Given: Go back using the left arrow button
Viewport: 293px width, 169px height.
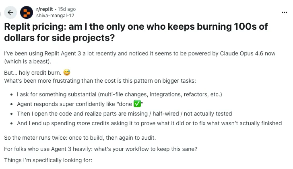Looking at the screenshot, I should [x=10, y=12].
